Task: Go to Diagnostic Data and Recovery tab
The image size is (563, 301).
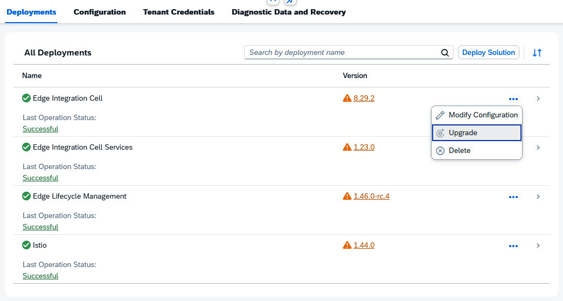Action: 289,12
